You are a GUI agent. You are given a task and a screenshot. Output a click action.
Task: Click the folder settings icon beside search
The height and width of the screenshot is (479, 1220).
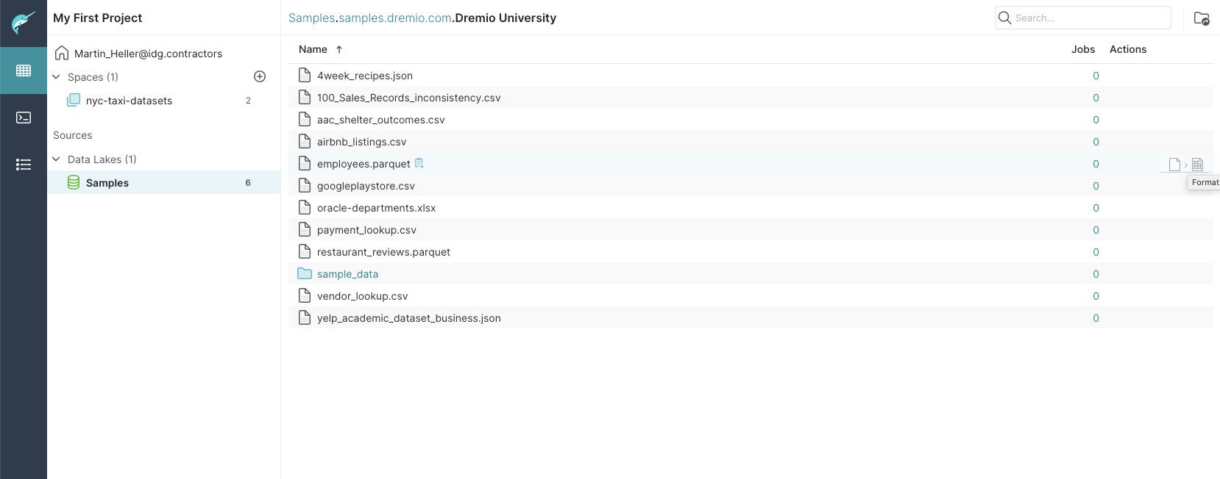click(1202, 18)
